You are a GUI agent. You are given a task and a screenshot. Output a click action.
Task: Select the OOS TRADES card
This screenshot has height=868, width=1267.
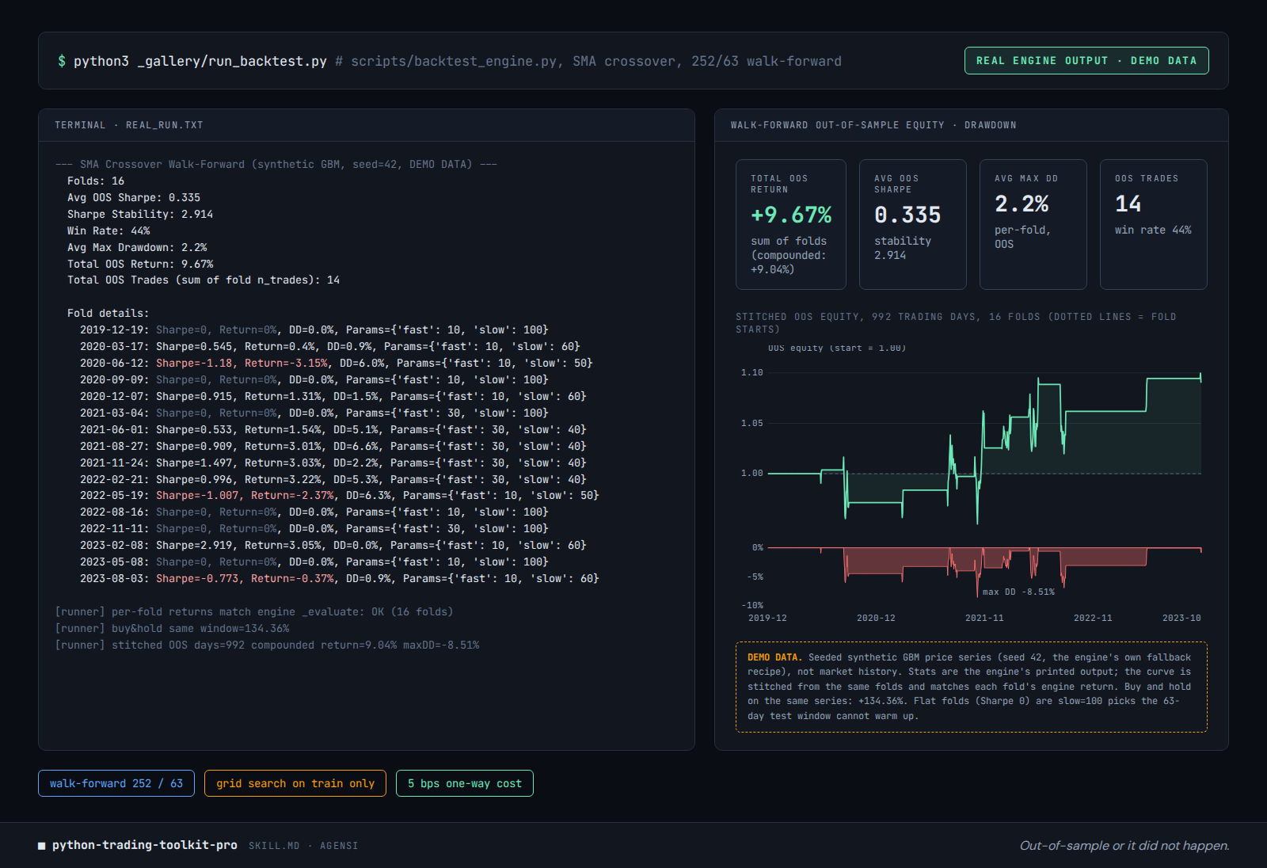tap(1154, 225)
